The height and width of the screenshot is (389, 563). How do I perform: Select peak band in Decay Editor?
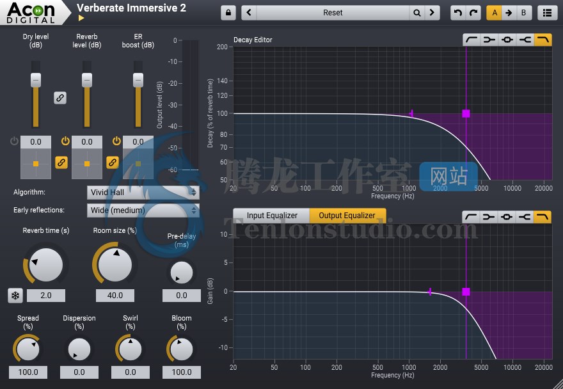507,40
